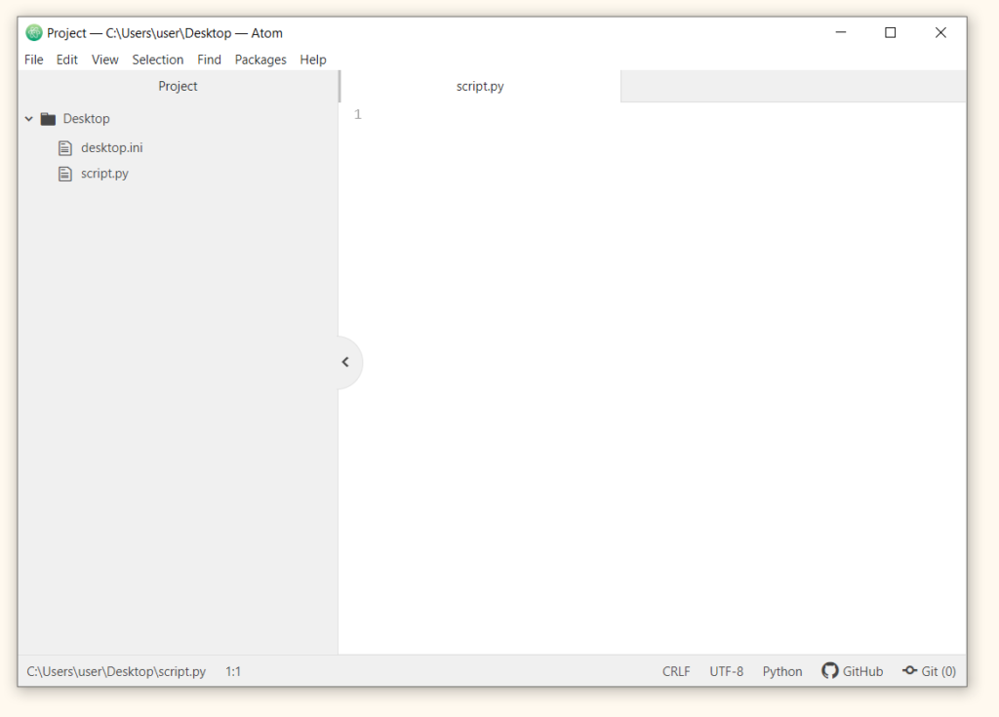Click the 1:1 cursor position indicator
This screenshot has height=717, width=999.
[233, 671]
